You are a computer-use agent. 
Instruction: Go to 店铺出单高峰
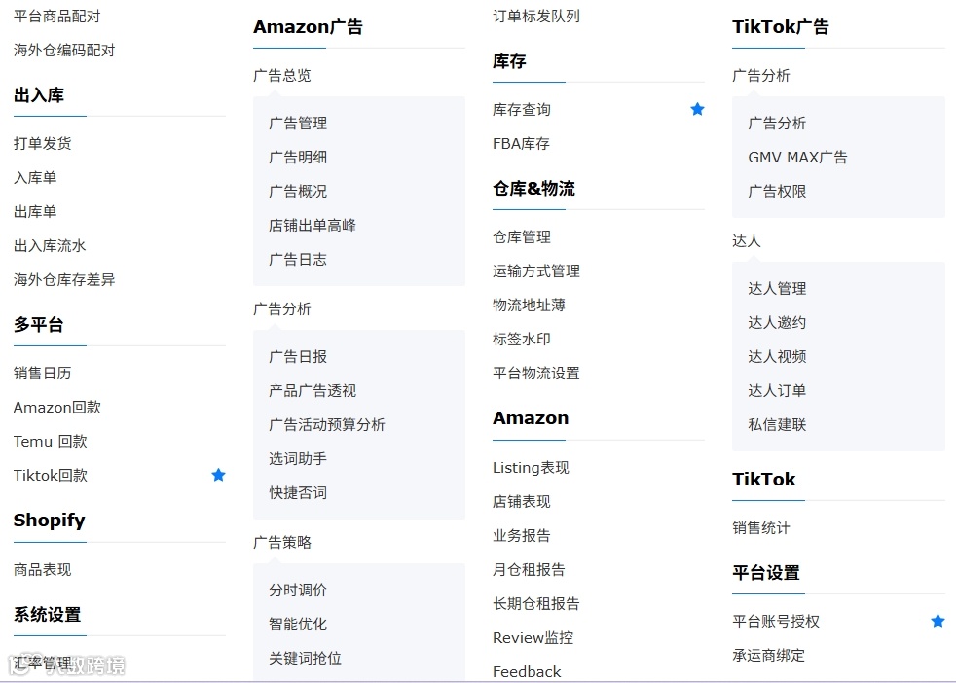[313, 226]
